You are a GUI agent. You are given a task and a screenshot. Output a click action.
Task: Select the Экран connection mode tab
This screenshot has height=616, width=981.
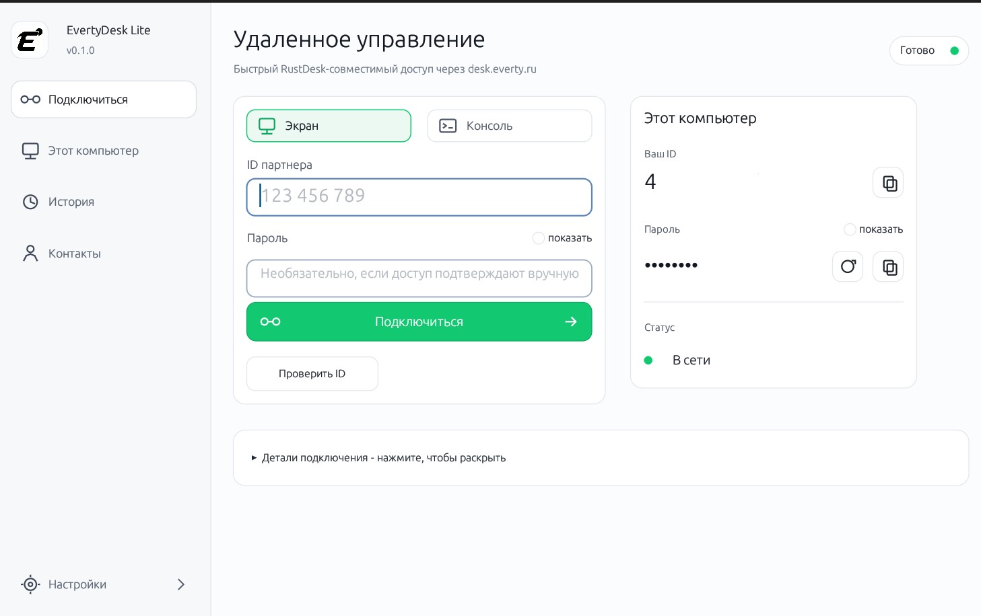(329, 126)
